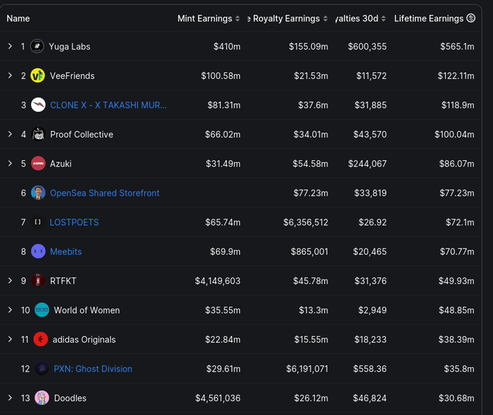Click Azuki's $244,067 royalties 30d value
This screenshot has width=493, height=415.
(x=368, y=164)
